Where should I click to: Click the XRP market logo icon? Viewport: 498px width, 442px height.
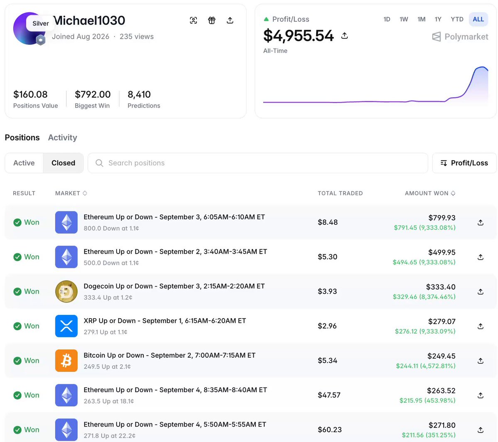click(x=66, y=326)
